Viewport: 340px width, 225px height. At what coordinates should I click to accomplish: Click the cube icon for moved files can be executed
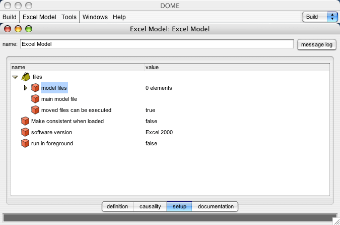[x=35, y=110]
